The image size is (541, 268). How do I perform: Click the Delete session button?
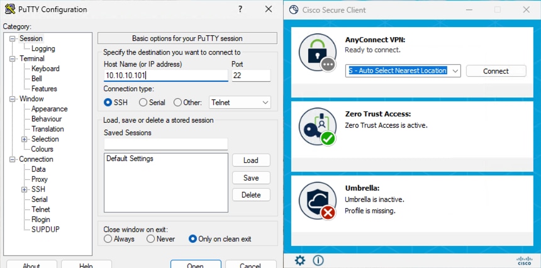click(251, 195)
